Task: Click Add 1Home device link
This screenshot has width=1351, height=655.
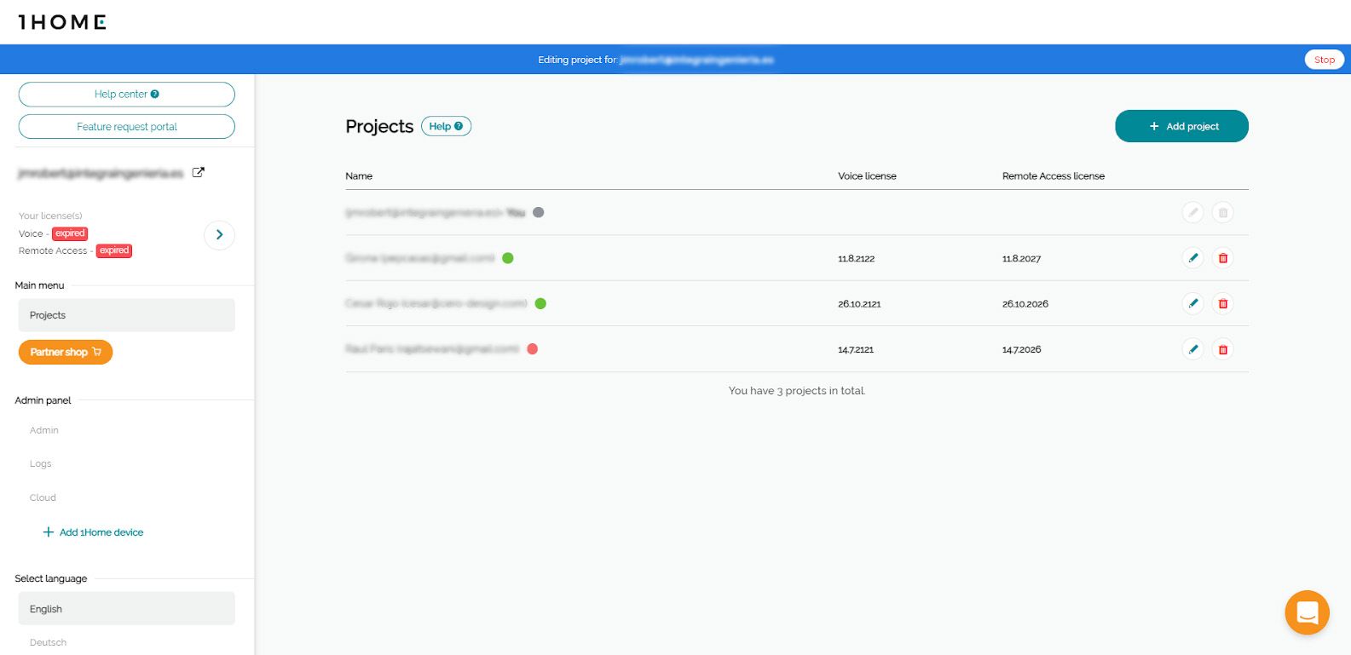Action: click(x=94, y=532)
